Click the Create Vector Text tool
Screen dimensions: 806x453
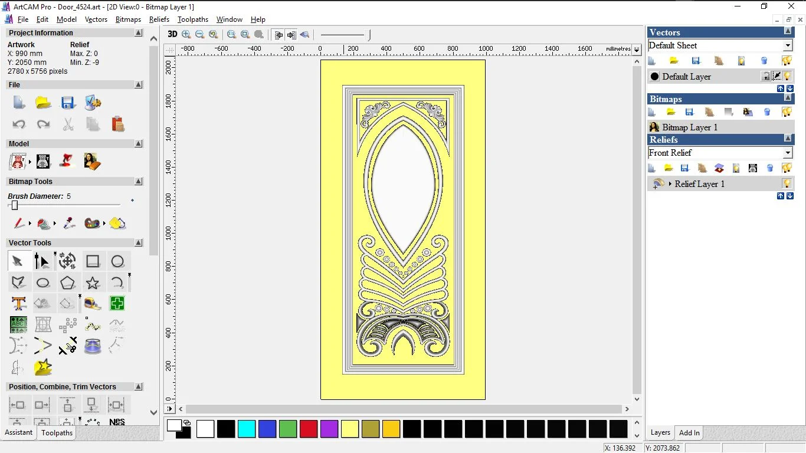18,304
